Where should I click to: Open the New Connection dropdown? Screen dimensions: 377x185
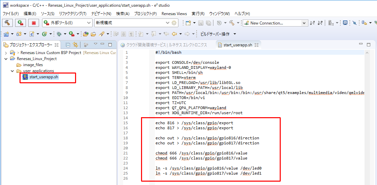tap(304, 23)
